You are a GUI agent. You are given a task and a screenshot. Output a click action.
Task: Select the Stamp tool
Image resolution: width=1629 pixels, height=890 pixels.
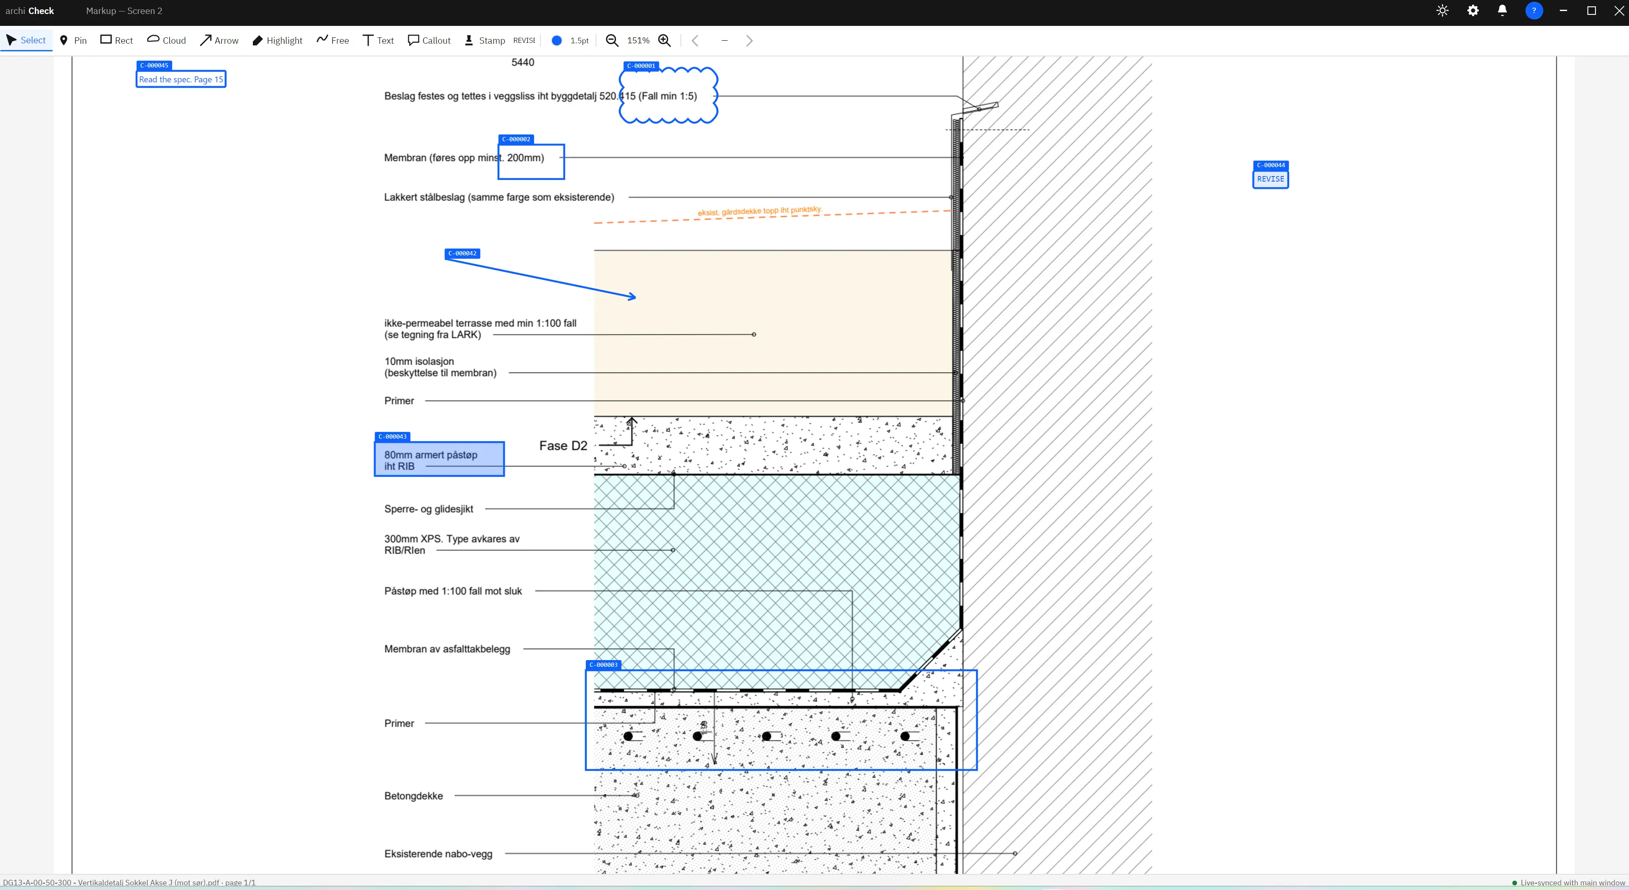pos(485,40)
